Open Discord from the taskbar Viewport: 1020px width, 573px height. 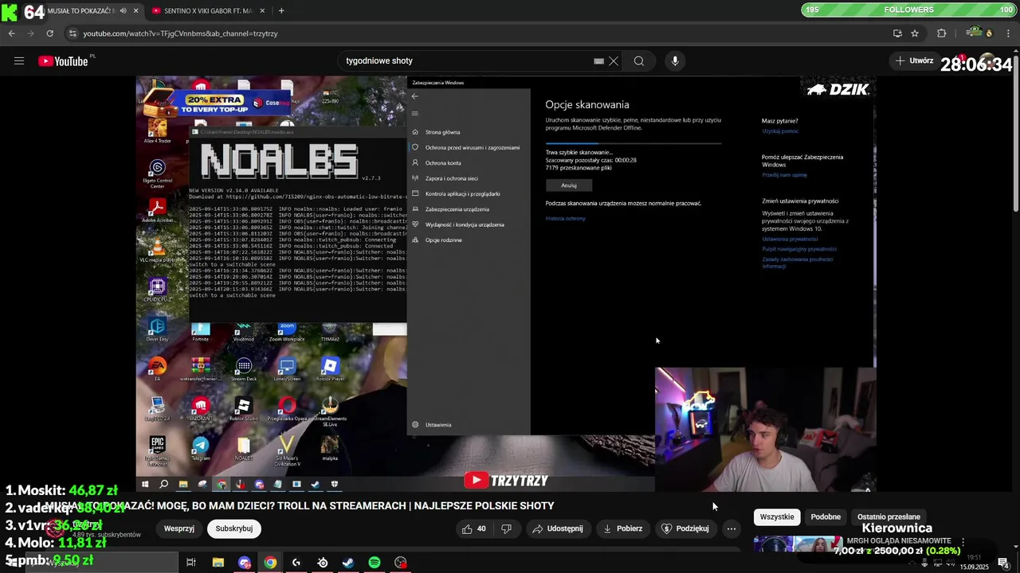(244, 563)
